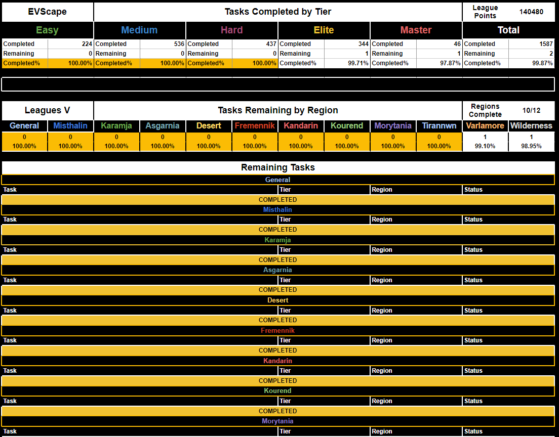Viewport: 559px width, 437px height.
Task: Select Easy completed count 224
Action: click(70, 44)
